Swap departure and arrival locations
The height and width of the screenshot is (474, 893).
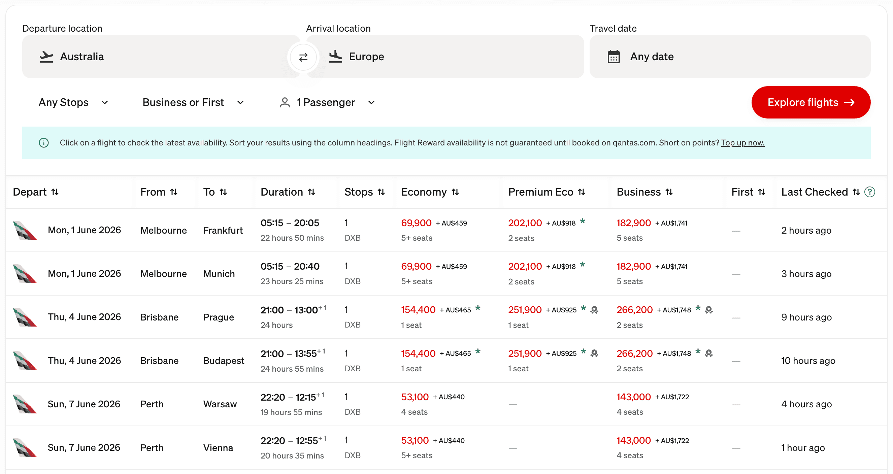coord(303,57)
